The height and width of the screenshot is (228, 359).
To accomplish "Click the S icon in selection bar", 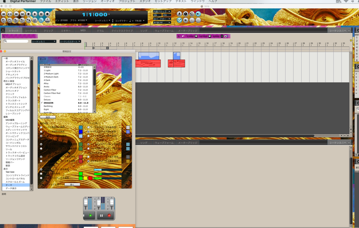I will pos(179,36).
